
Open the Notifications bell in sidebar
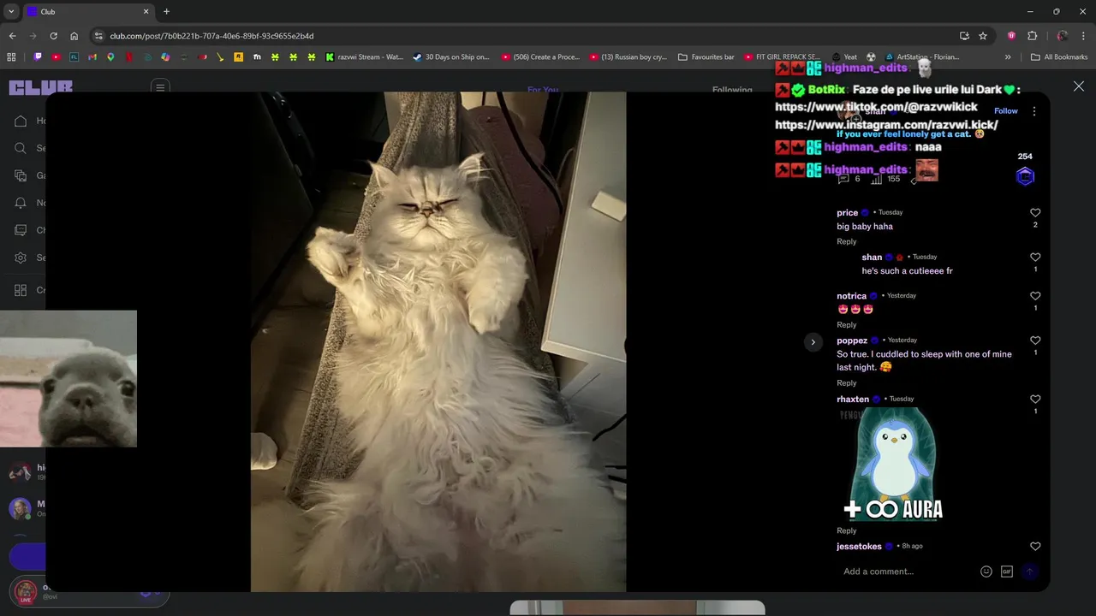click(x=21, y=203)
